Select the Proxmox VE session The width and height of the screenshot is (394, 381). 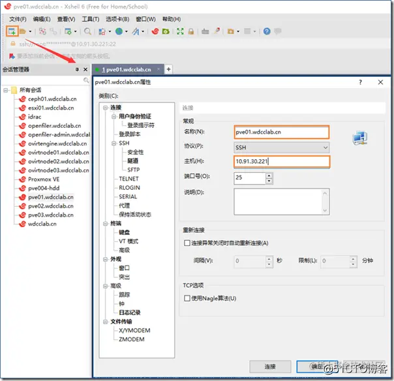(44, 179)
